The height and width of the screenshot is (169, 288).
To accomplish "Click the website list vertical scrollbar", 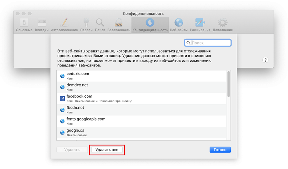I will (x=228, y=84).
